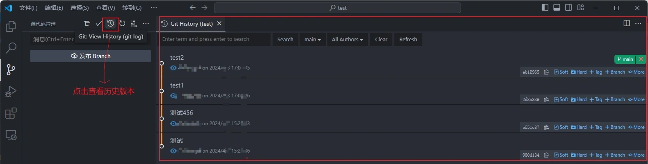
Task: Open the 文件(F) menu
Action: pyautogui.click(x=28, y=8)
